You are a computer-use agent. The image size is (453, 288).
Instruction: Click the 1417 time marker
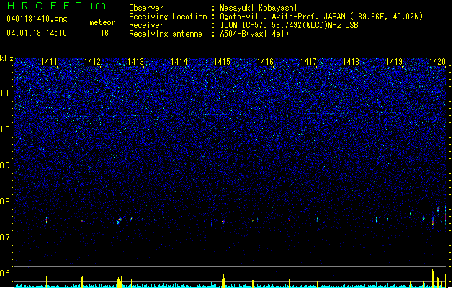coord(308,62)
